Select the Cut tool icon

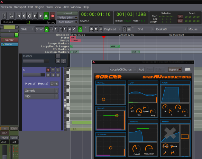pos(56,29)
